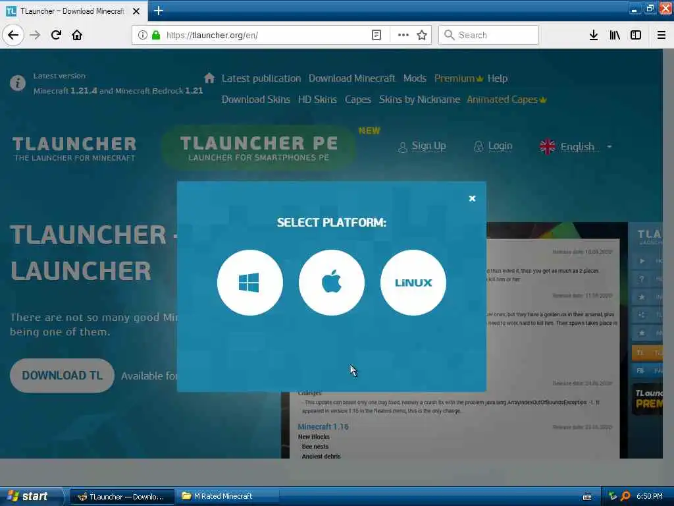
Task: Reload the current page
Action: pos(57,35)
